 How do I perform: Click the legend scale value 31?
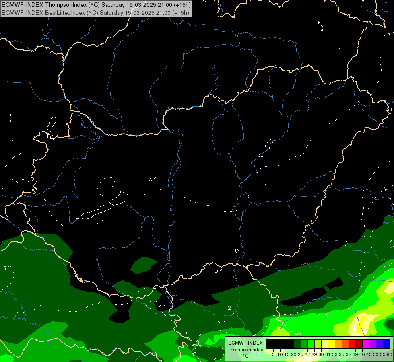click(x=328, y=354)
